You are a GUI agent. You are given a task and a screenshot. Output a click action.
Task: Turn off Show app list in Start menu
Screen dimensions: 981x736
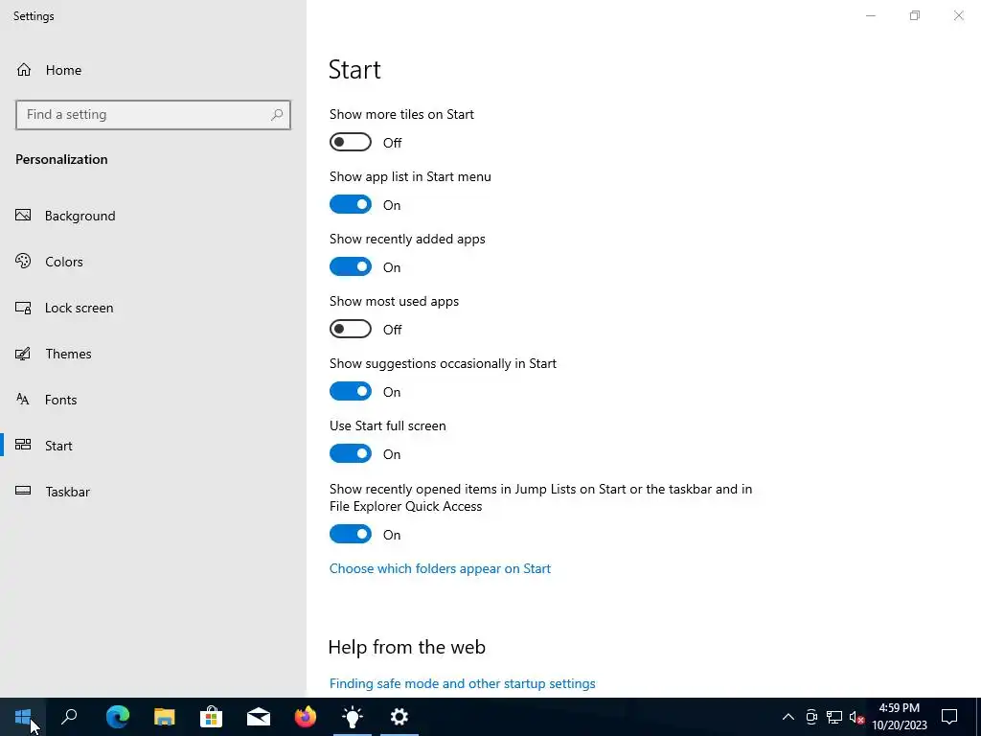click(351, 205)
